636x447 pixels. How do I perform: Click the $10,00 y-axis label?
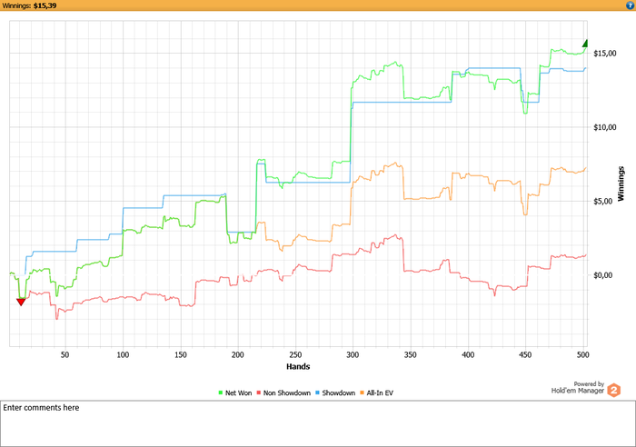click(605, 127)
